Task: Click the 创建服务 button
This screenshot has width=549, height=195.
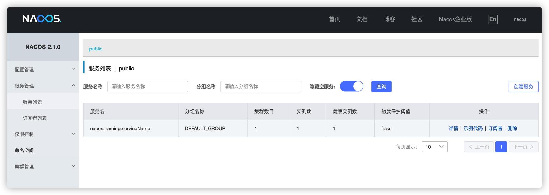Action: point(523,87)
